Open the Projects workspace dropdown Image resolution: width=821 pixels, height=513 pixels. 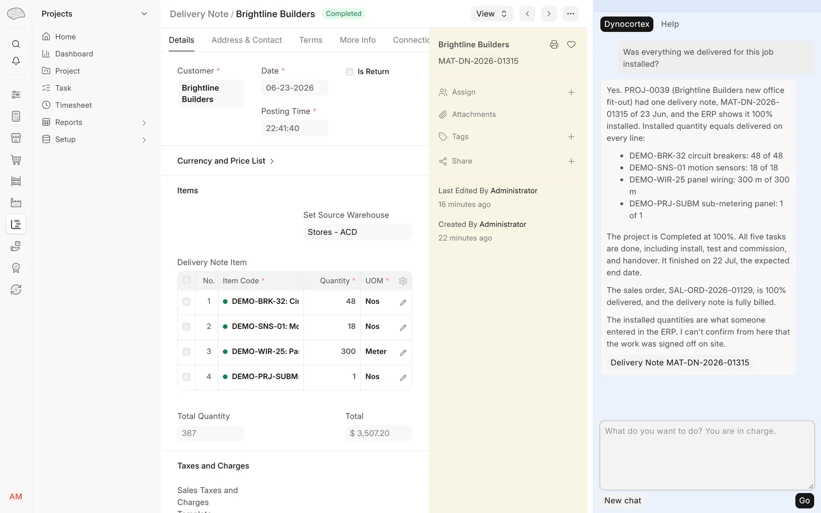click(94, 14)
